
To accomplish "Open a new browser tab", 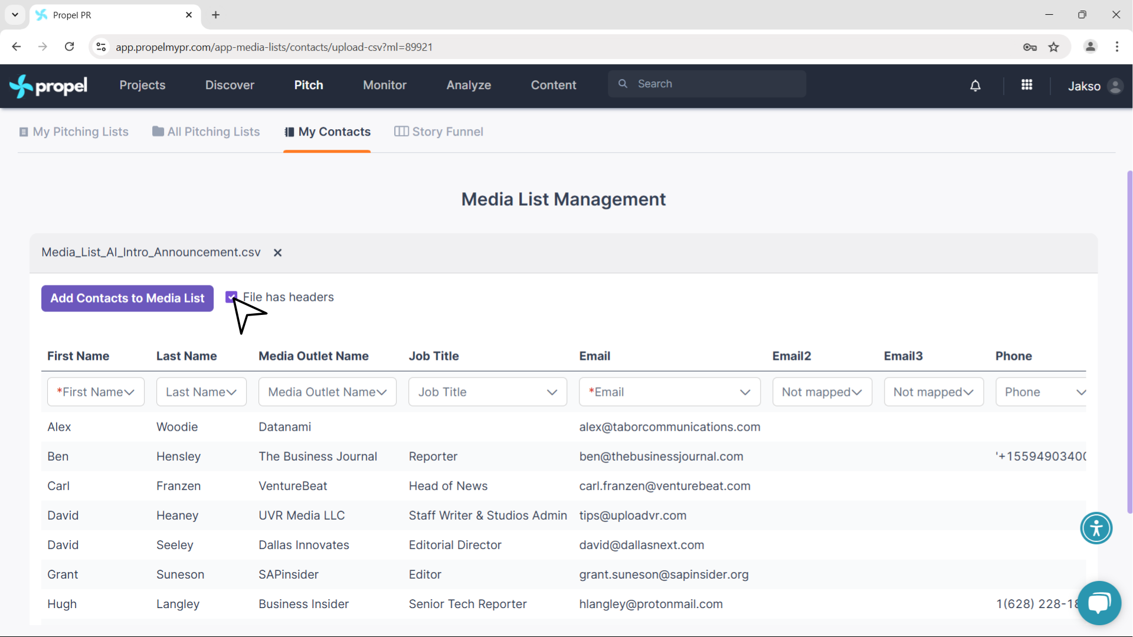I will coord(216,15).
